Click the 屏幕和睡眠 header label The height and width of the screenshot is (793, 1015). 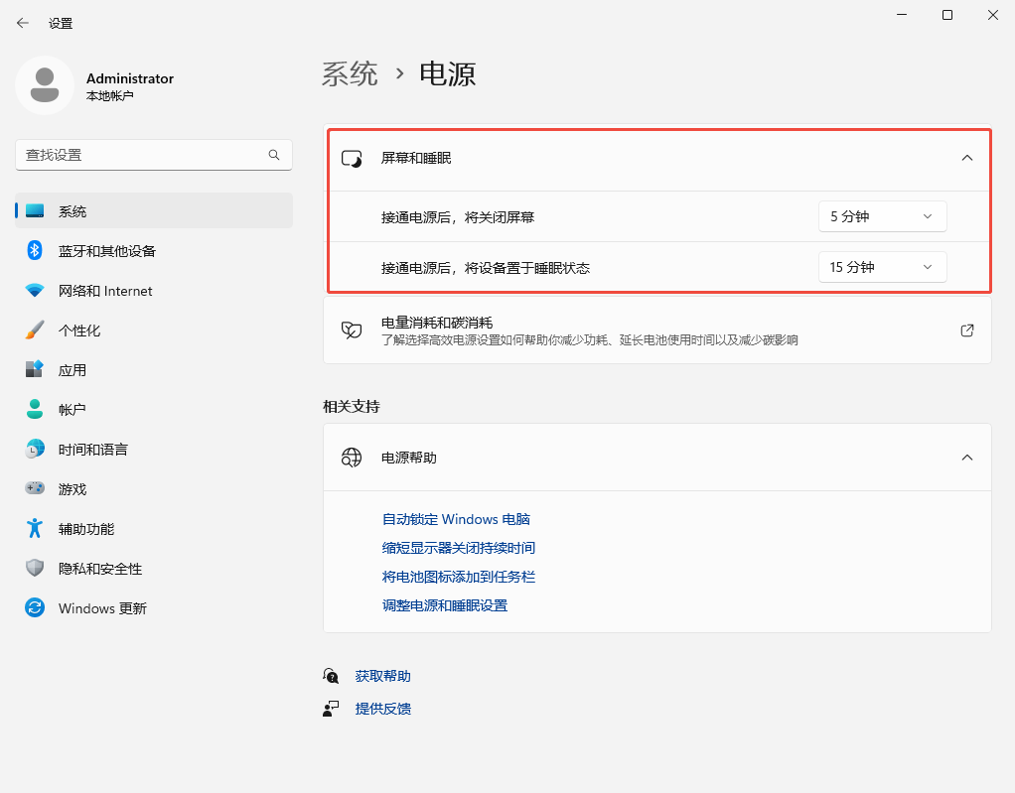point(415,158)
